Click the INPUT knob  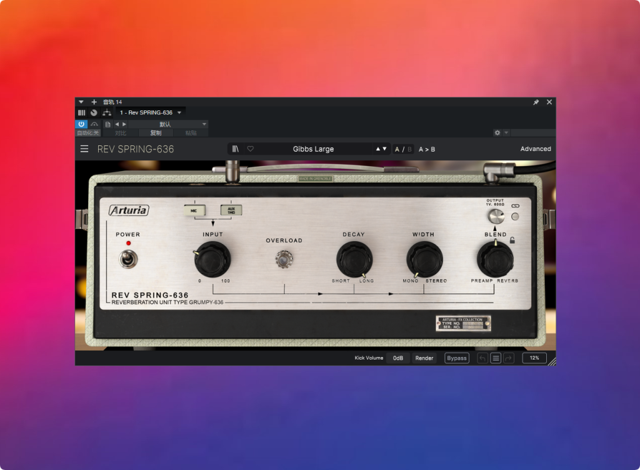click(x=212, y=259)
